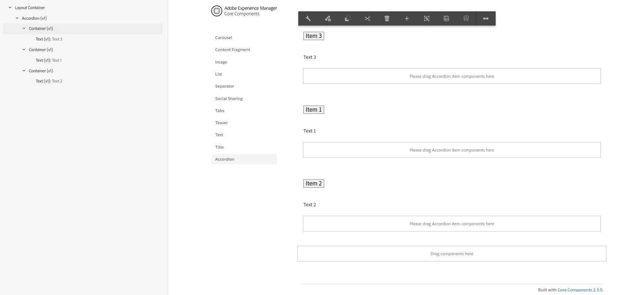
Task: Toggle the Item 3 accordion button
Action: tap(314, 36)
